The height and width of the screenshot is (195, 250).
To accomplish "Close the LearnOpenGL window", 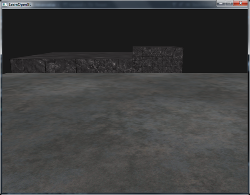I will pyautogui.click(x=240, y=4).
